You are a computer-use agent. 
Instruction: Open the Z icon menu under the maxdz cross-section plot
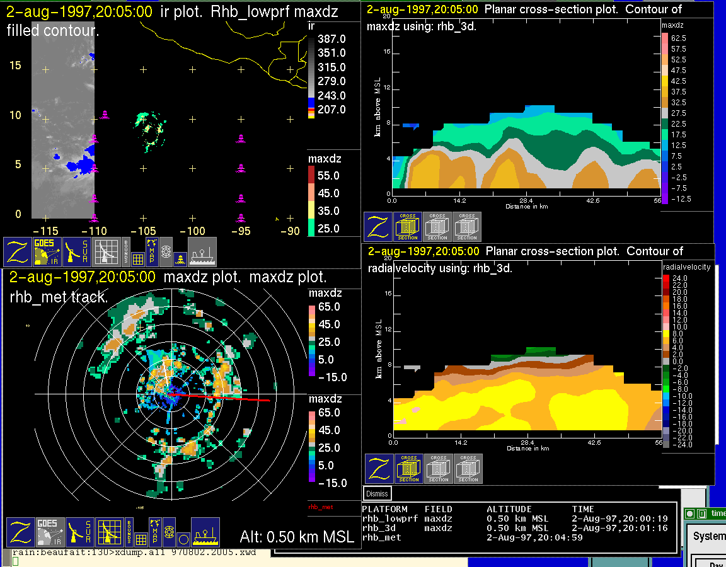click(x=378, y=227)
